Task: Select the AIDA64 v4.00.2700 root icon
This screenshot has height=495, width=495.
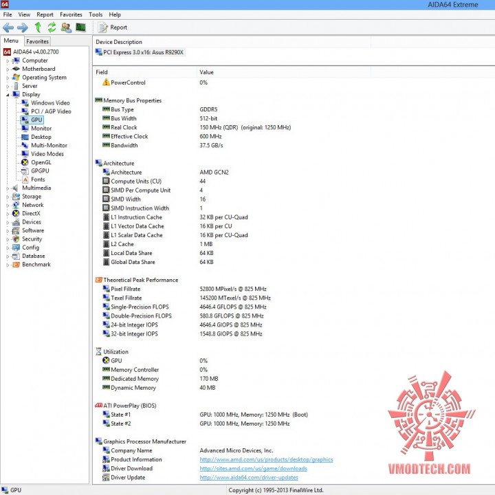Action: coord(7,52)
